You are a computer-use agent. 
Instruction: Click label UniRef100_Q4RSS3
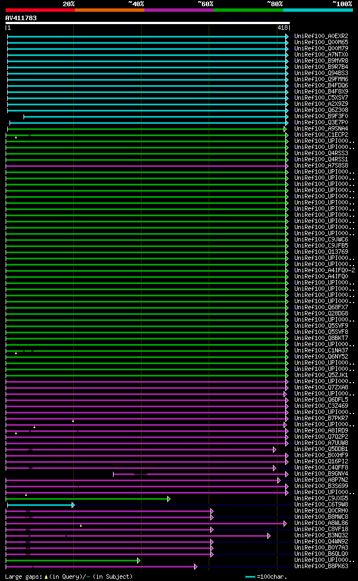click(x=321, y=153)
